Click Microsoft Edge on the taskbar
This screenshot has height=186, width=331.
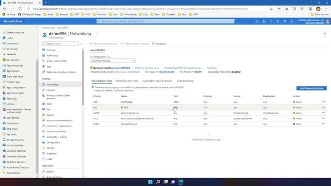click(181, 182)
